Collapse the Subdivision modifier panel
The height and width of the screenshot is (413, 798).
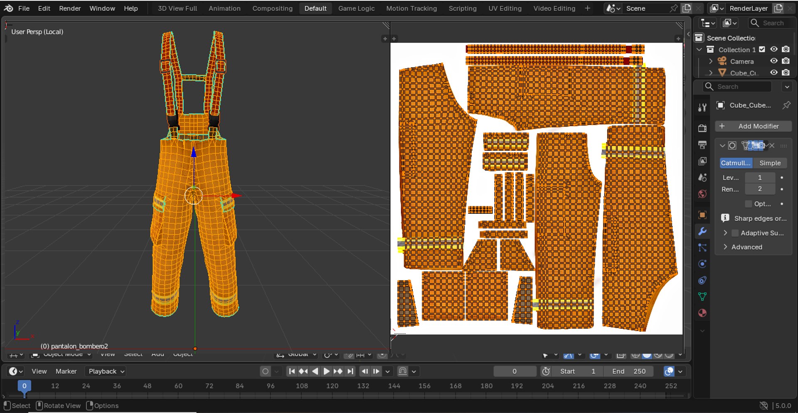722,146
